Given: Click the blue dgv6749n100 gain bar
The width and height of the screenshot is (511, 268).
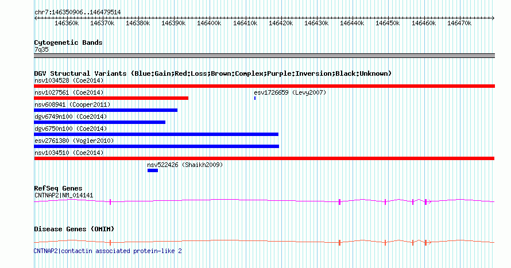Looking at the screenshot, I should [100, 122].
